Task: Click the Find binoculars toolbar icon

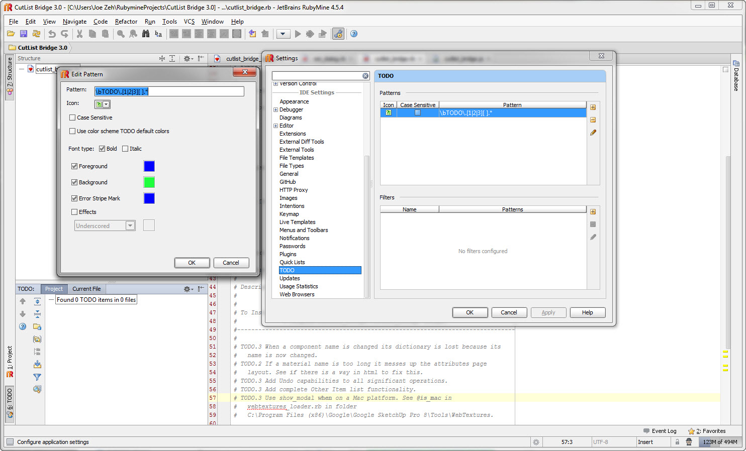Action: (146, 34)
